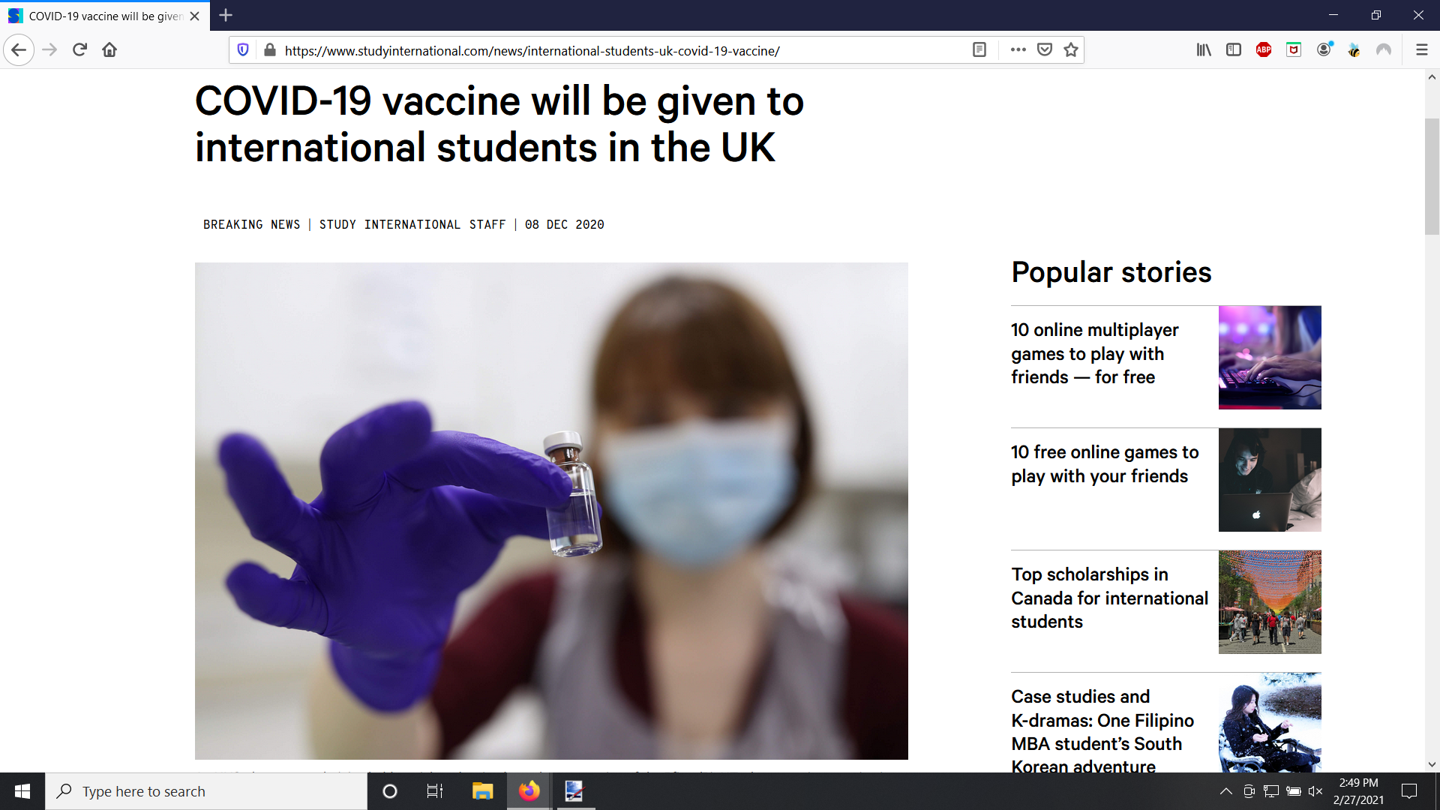This screenshot has width=1440, height=810.
Task: Bookmark this page with the star icon
Action: [1071, 50]
